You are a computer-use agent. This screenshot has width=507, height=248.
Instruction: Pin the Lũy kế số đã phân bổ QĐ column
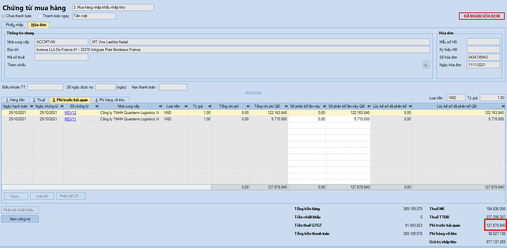(502, 106)
